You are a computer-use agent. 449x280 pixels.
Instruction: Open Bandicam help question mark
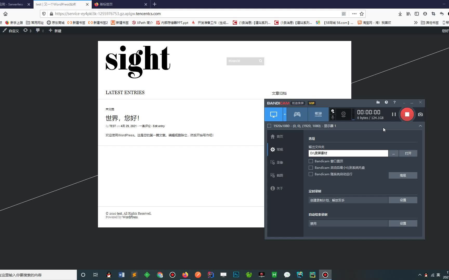tap(394, 102)
